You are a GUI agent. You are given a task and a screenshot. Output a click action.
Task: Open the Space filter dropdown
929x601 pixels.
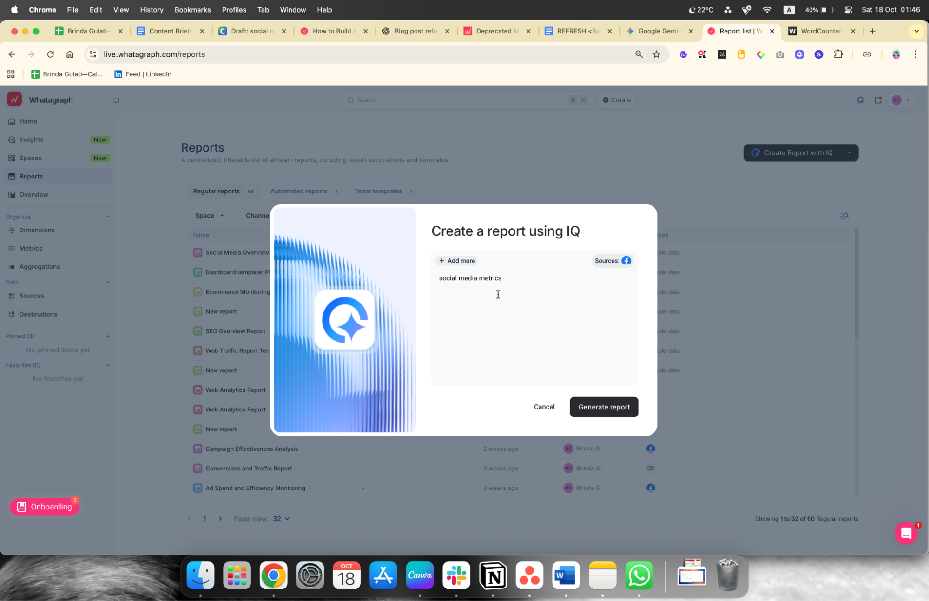point(210,216)
